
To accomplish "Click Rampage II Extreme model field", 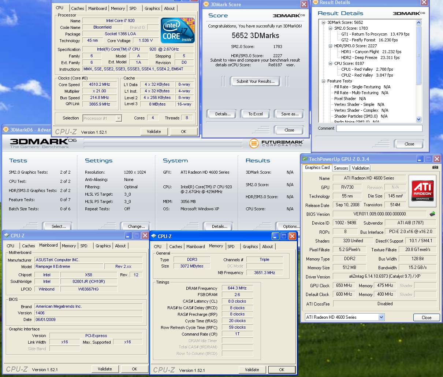I will 68,266.
